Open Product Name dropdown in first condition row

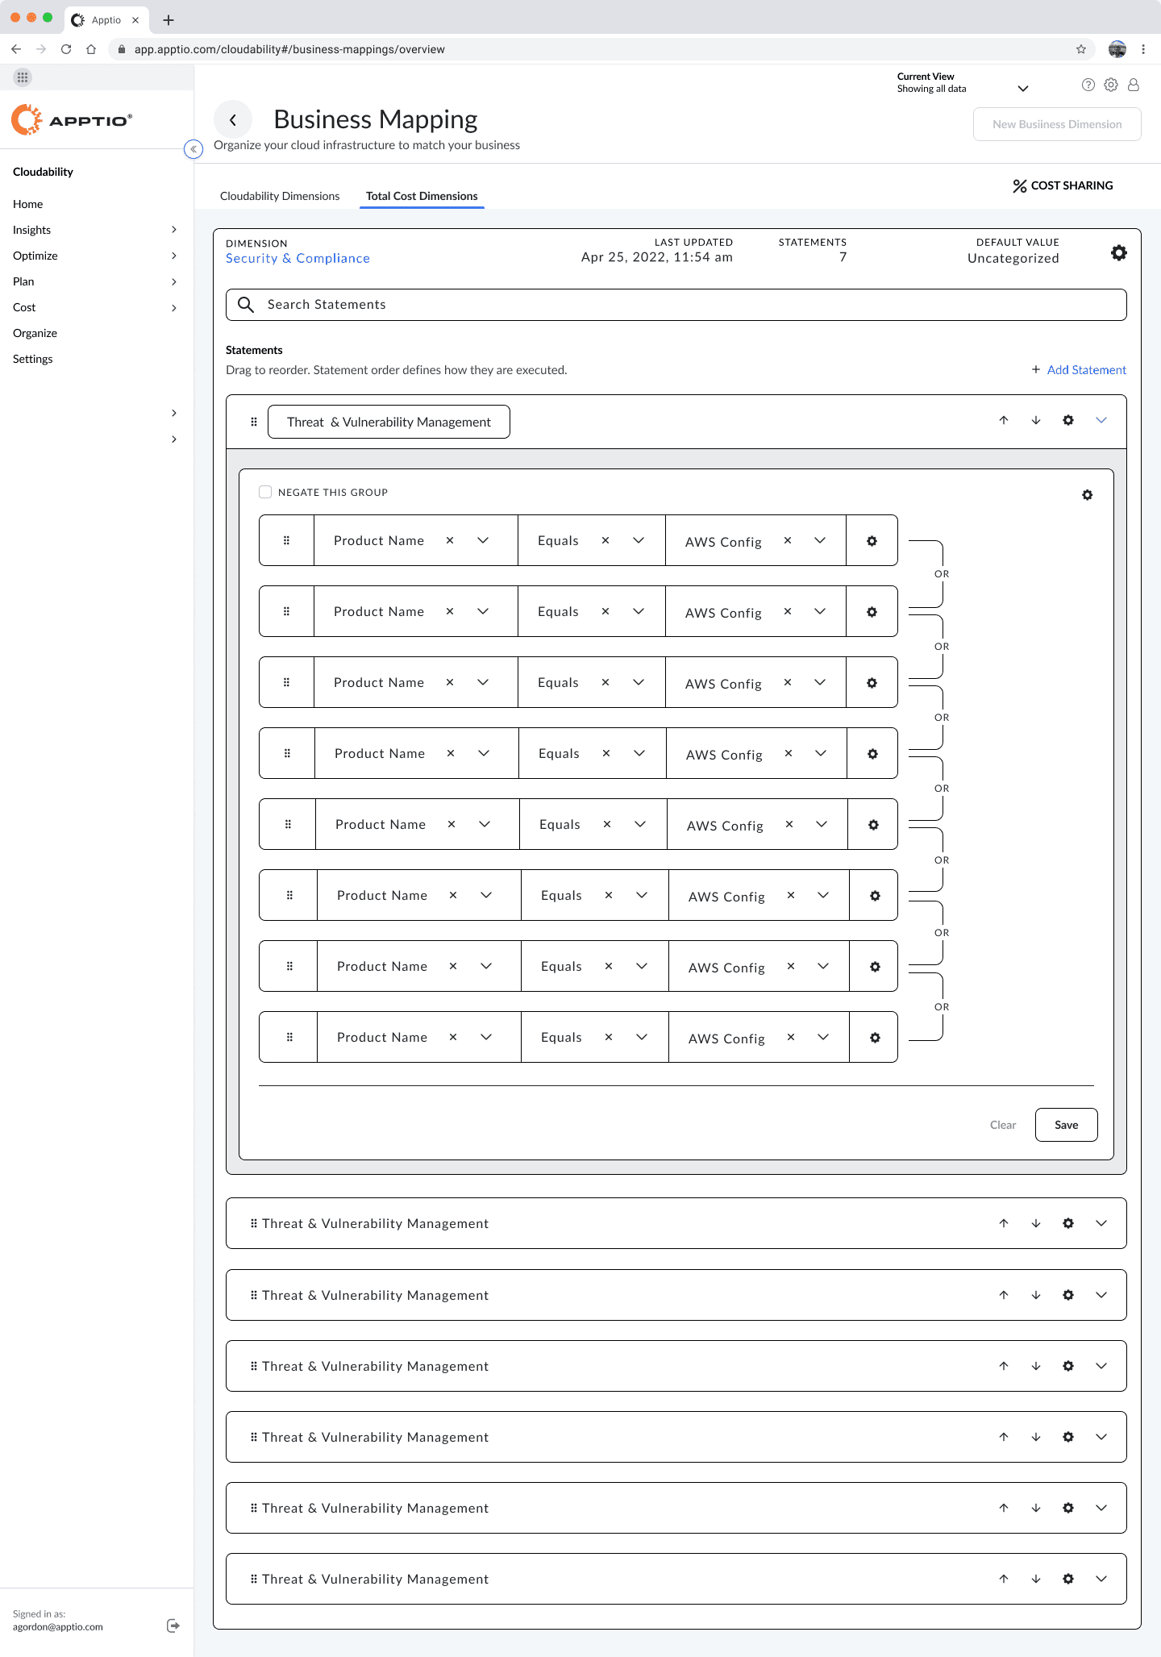coord(483,540)
